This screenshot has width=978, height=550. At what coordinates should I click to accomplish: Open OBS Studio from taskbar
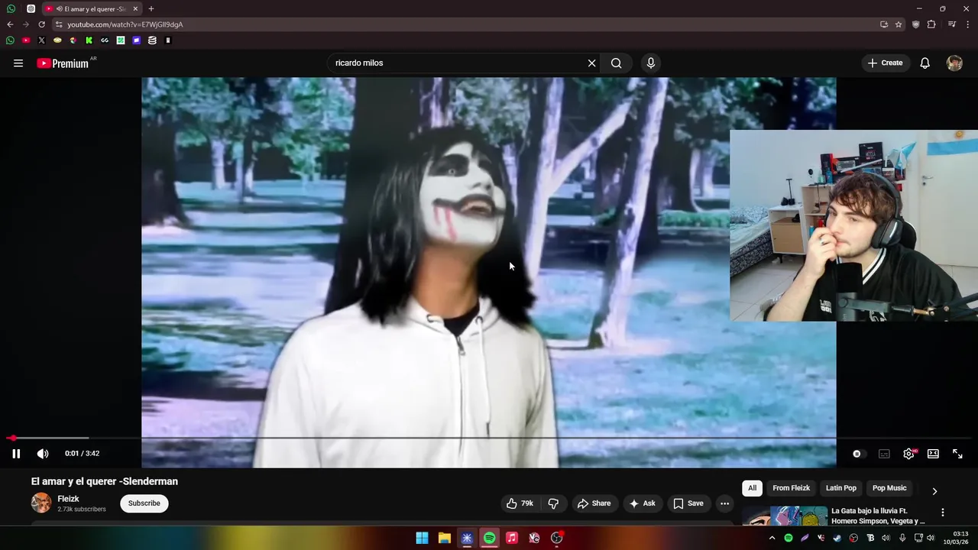[x=557, y=538]
